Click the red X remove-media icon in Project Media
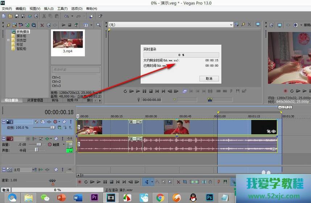Image resolution: width=311 pixels, height=203 pixels. point(42,25)
